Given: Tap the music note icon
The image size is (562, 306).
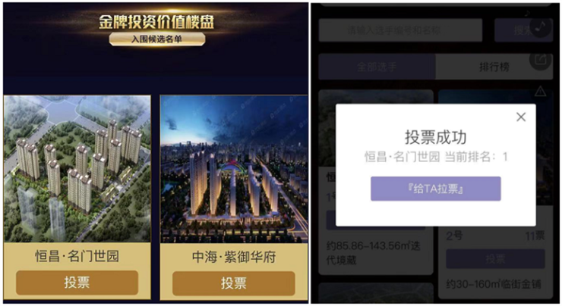Looking at the screenshot, I should pyautogui.click(x=541, y=27).
